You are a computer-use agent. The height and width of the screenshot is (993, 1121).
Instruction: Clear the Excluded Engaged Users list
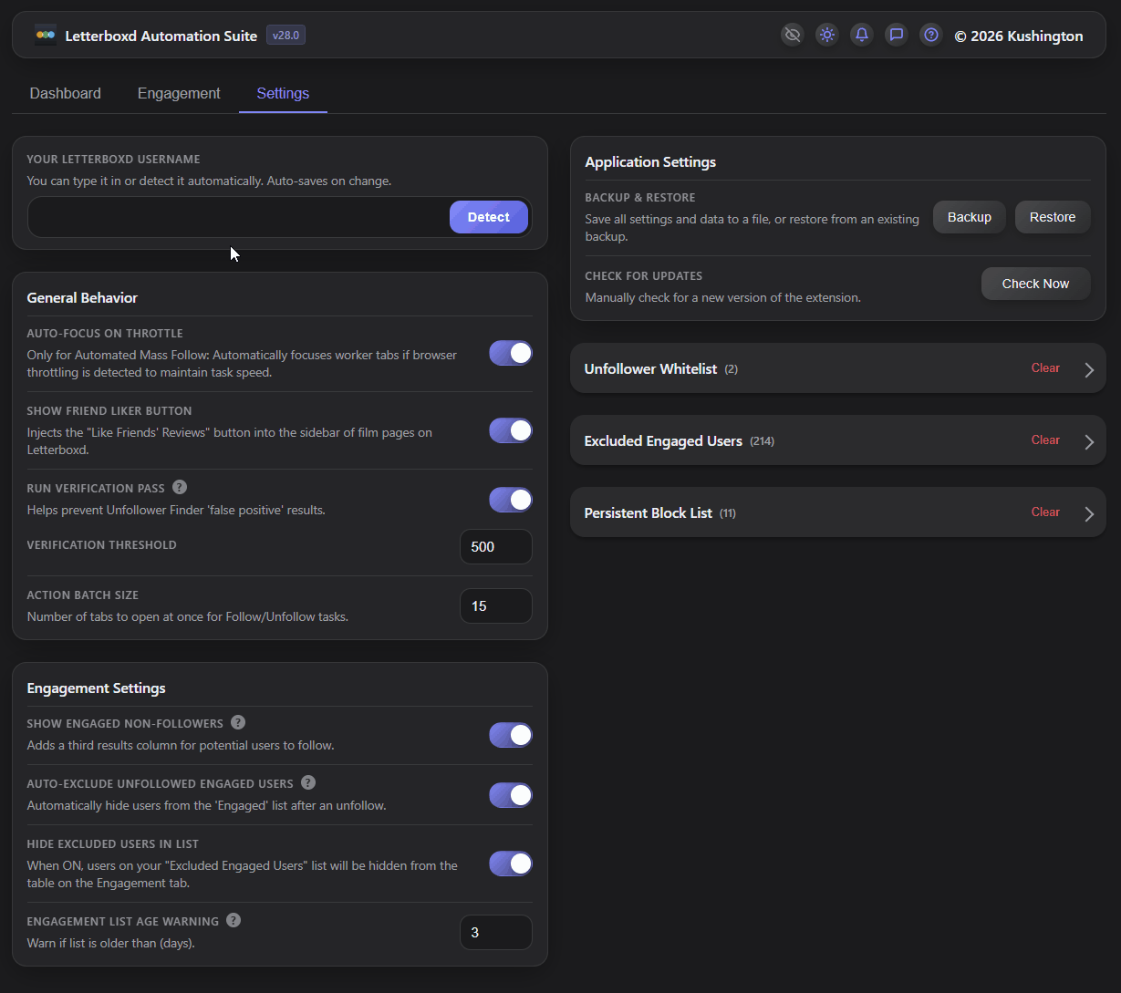tap(1045, 440)
